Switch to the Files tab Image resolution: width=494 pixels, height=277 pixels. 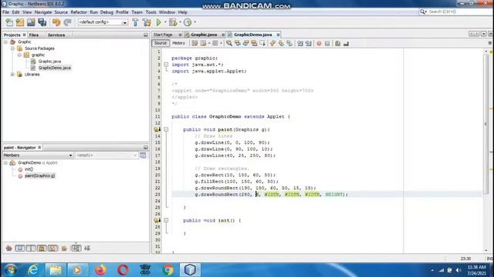click(x=34, y=35)
